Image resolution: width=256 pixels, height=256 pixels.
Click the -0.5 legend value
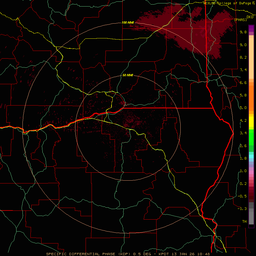coord(242,196)
